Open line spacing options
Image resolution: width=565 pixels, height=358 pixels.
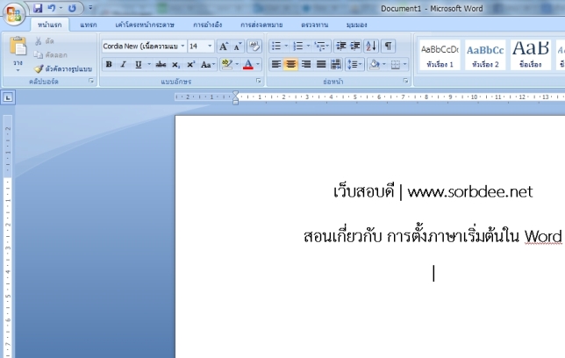(354, 65)
